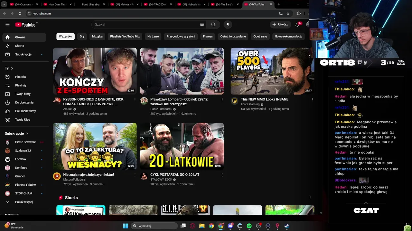Select the Gry filter chip
The image size is (412, 231).
click(x=82, y=36)
